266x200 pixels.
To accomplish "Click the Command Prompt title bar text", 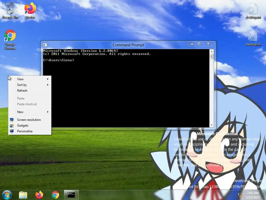I will click(128, 45).
